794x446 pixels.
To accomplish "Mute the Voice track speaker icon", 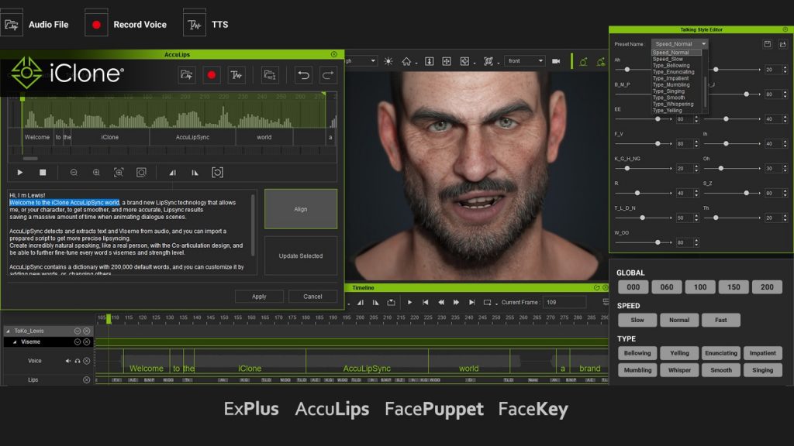I will tap(68, 361).
